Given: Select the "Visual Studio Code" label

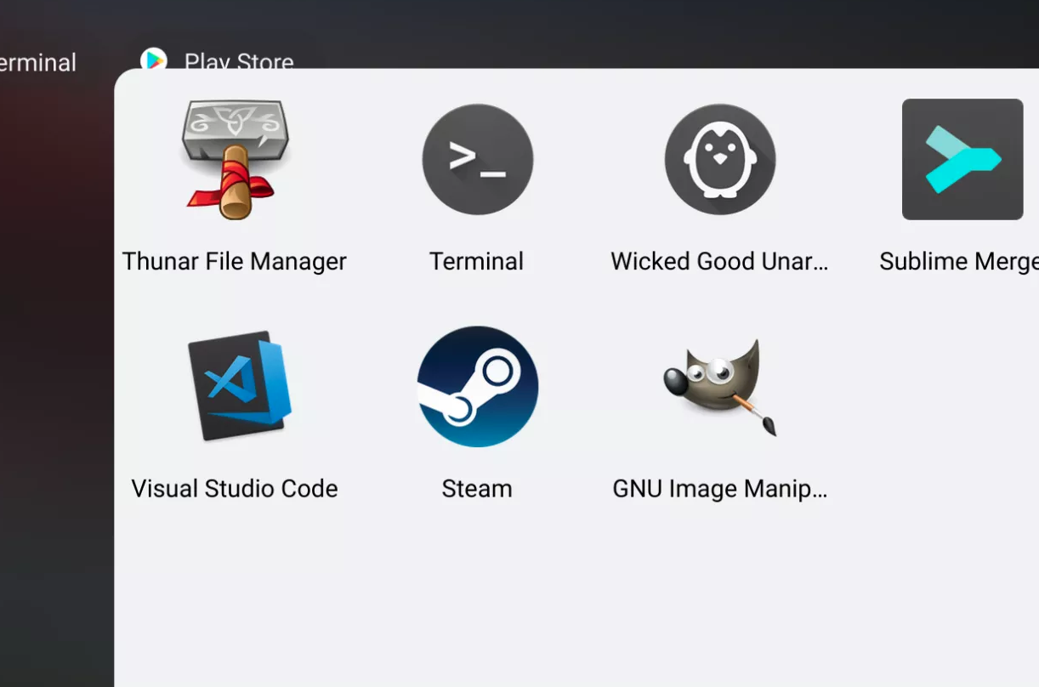Looking at the screenshot, I should [235, 488].
